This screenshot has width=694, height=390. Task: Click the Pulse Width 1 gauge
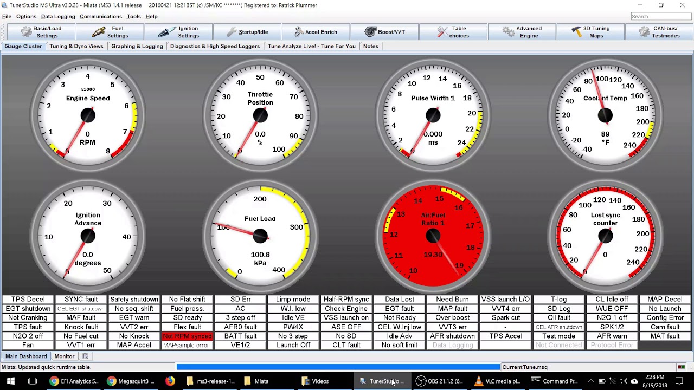point(433,115)
